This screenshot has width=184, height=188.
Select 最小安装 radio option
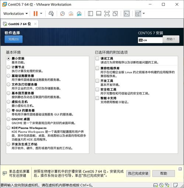point(8,58)
